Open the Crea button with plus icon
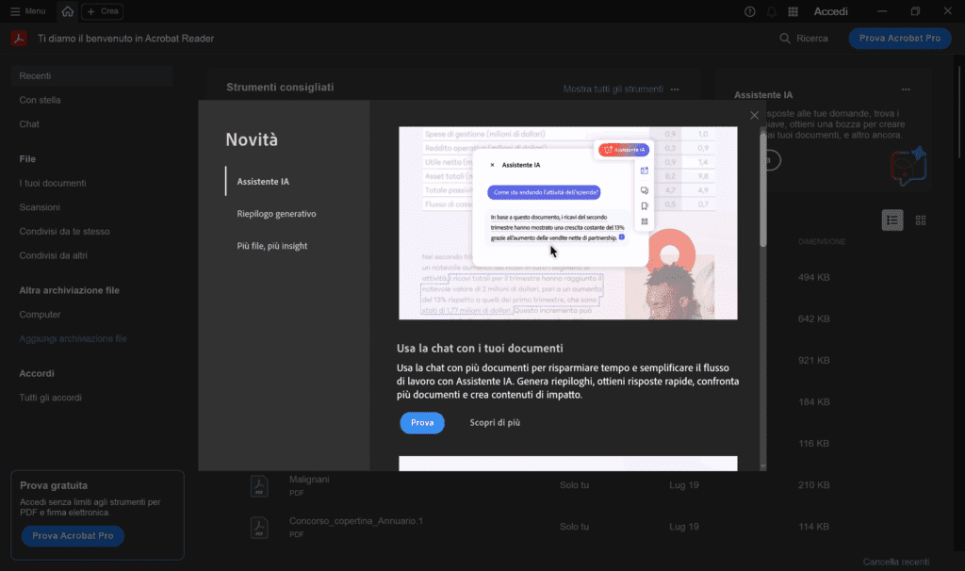Image resolution: width=965 pixels, height=571 pixels. pyautogui.click(x=102, y=11)
